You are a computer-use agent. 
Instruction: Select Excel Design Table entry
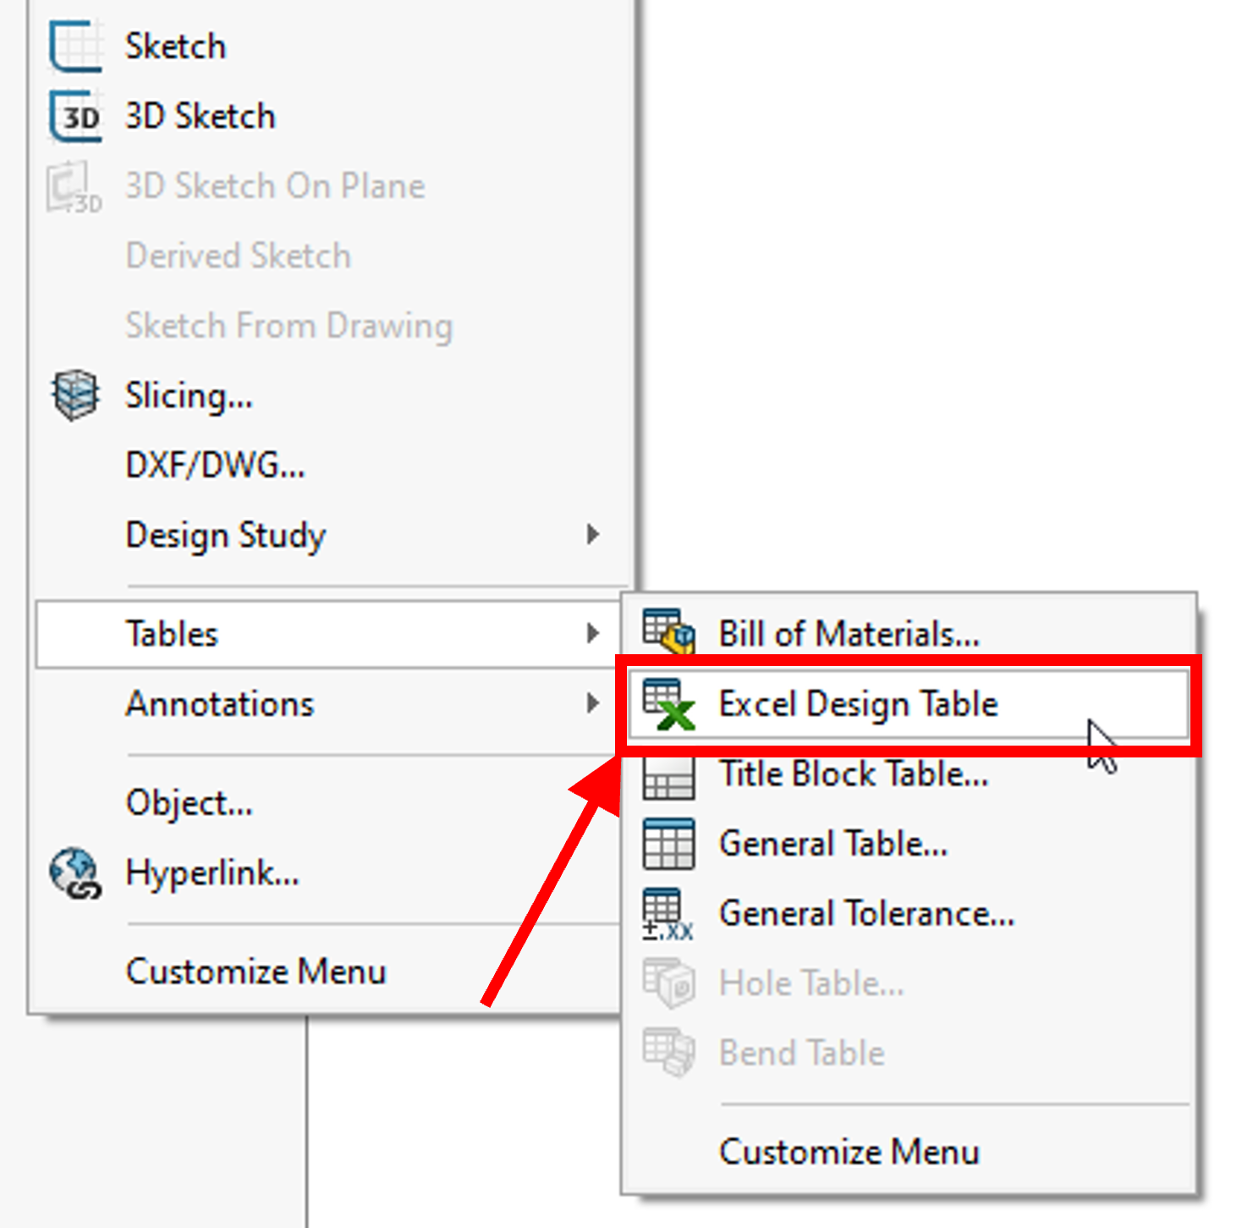tap(858, 704)
